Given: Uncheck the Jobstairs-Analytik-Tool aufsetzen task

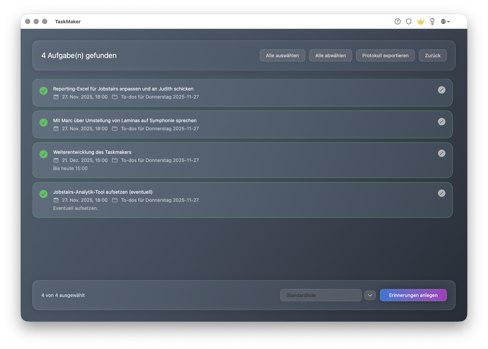Looking at the screenshot, I should 44,194.
